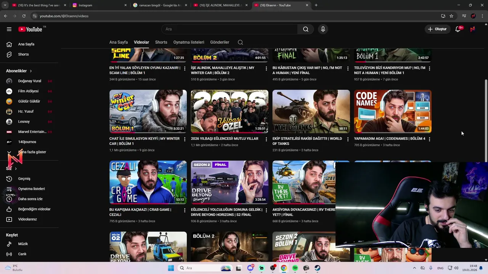Open more options for CHAT İLE SİMULASYON video

(x=185, y=139)
